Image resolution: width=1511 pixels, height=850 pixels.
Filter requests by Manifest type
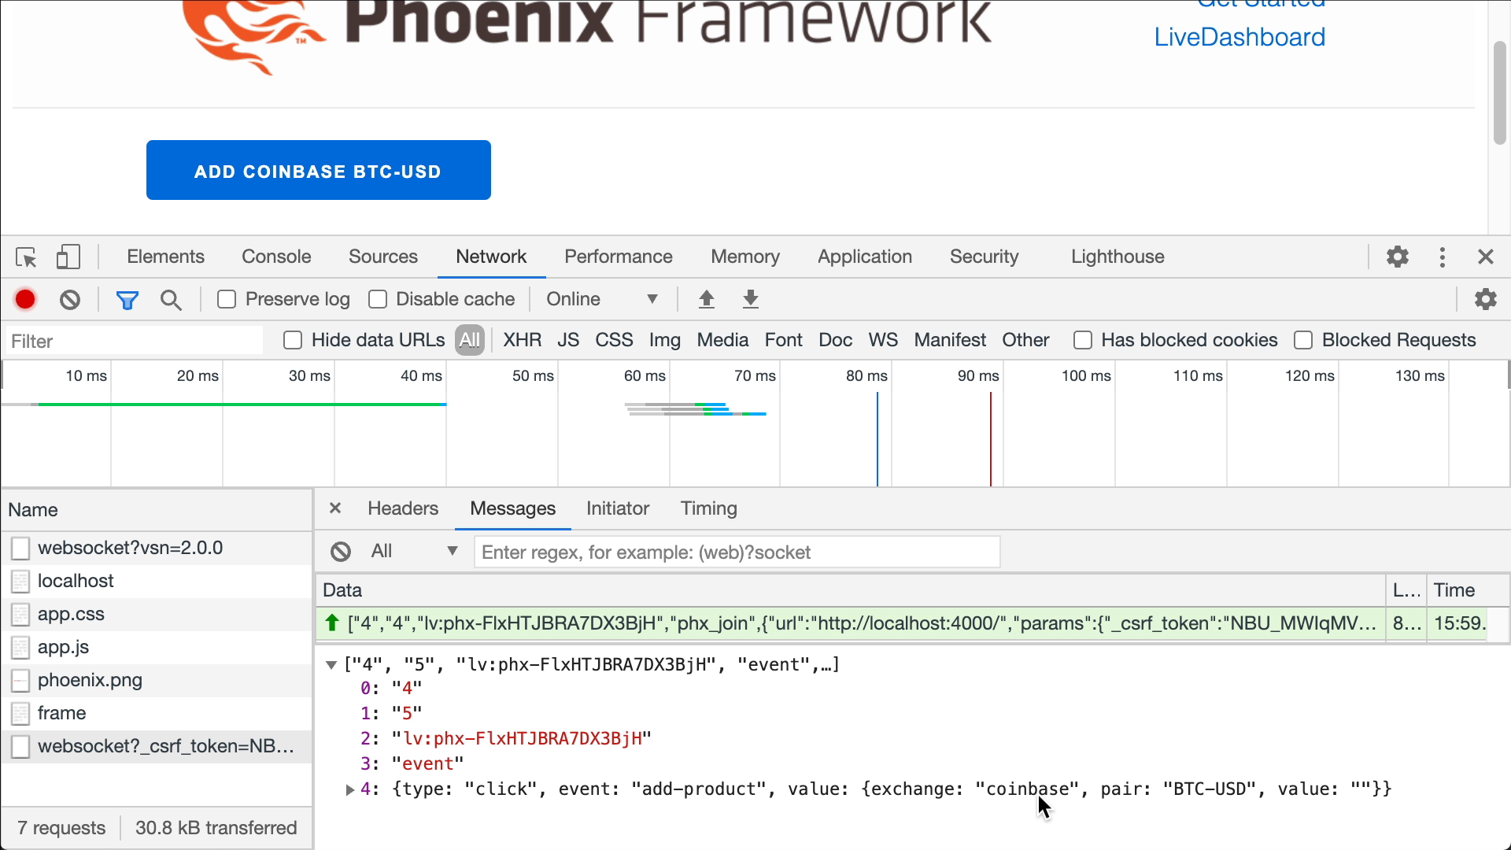(950, 340)
